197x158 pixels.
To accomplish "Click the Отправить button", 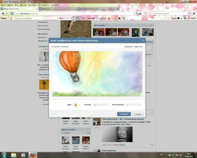I will [124, 114].
